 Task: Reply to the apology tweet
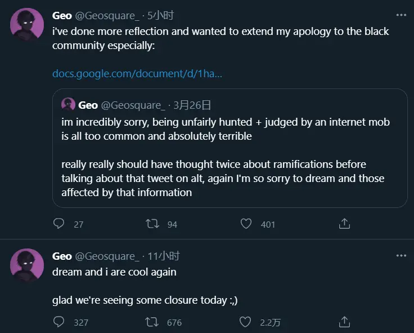point(59,224)
